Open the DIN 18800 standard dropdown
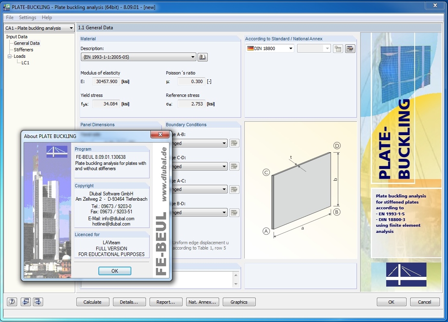 (x=270, y=48)
